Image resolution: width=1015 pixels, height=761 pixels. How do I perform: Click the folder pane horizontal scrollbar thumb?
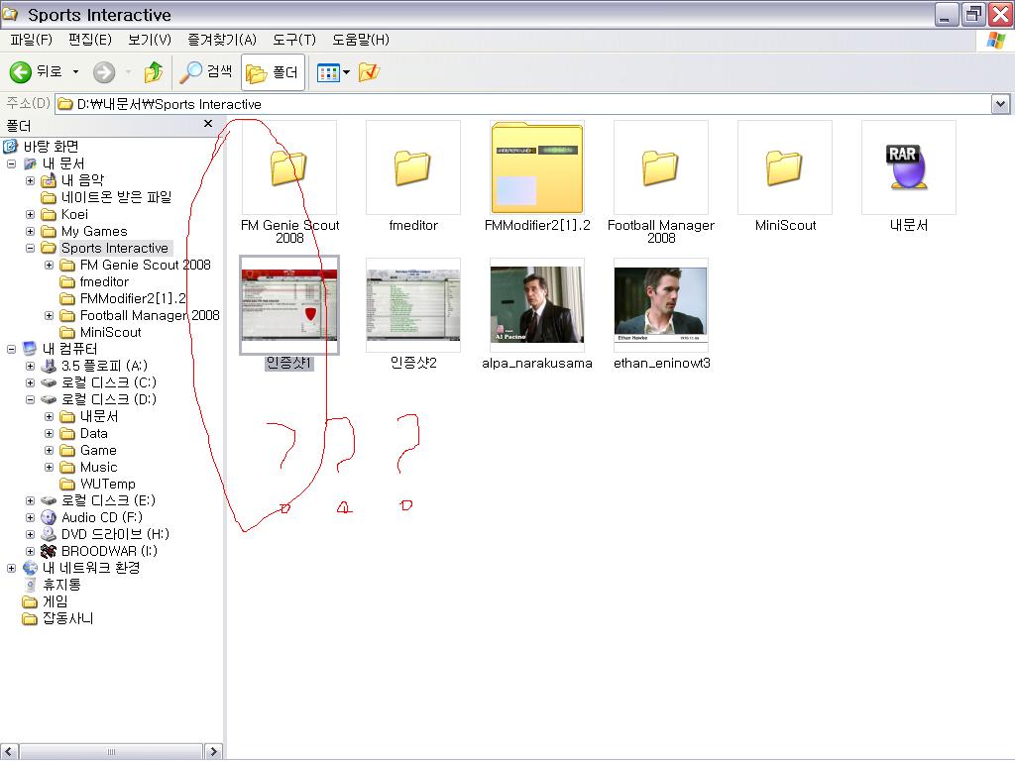click(111, 751)
